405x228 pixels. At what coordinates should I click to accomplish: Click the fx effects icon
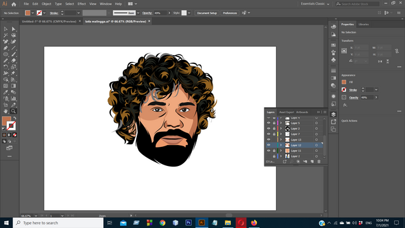[345, 105]
